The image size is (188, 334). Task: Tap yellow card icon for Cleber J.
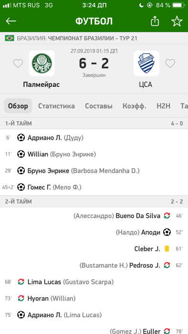(167, 249)
